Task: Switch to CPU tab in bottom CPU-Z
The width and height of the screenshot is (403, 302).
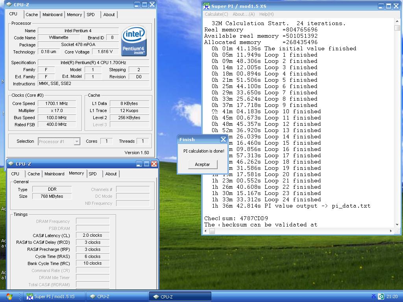Action: pos(15,174)
